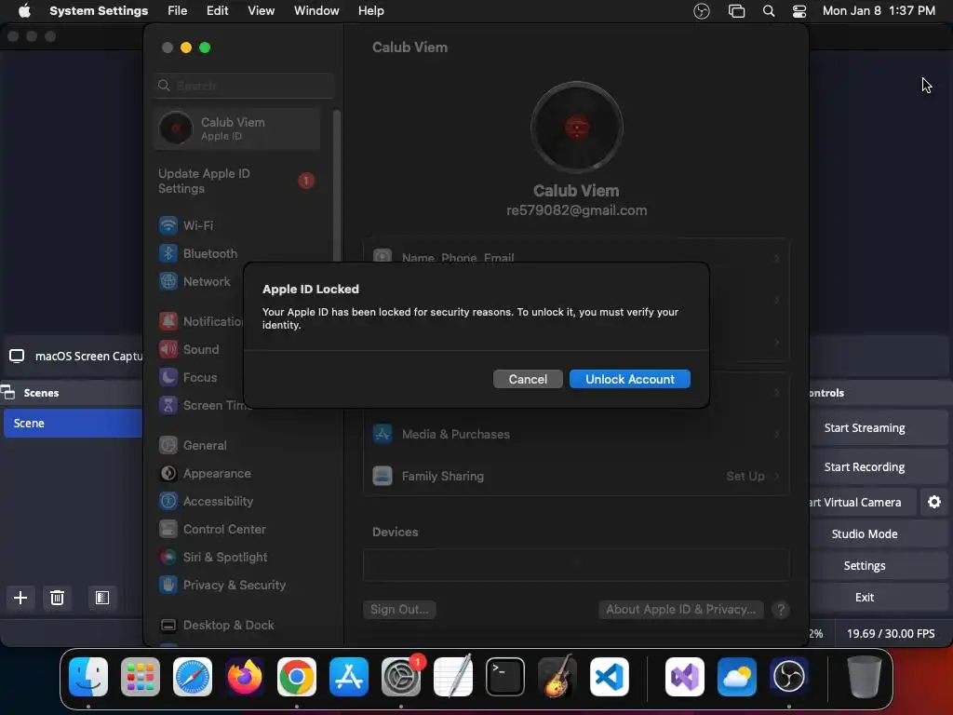Open the System Settings app menu
The image size is (953, 715).
point(99,10)
